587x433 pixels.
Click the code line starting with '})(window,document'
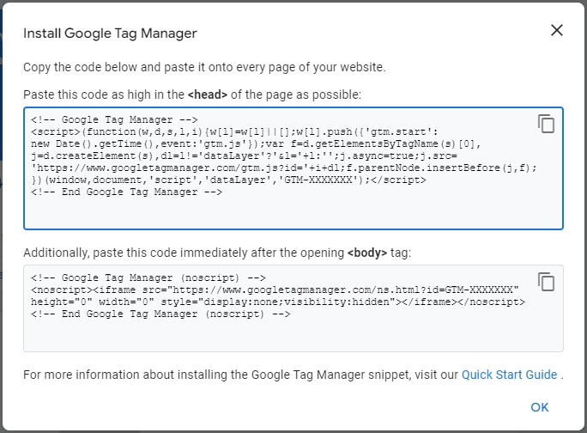tap(228, 180)
